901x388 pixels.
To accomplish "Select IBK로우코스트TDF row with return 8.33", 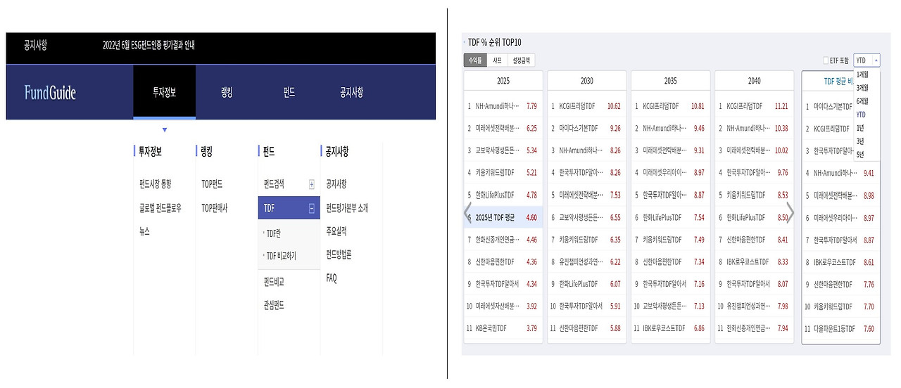I will point(755,261).
